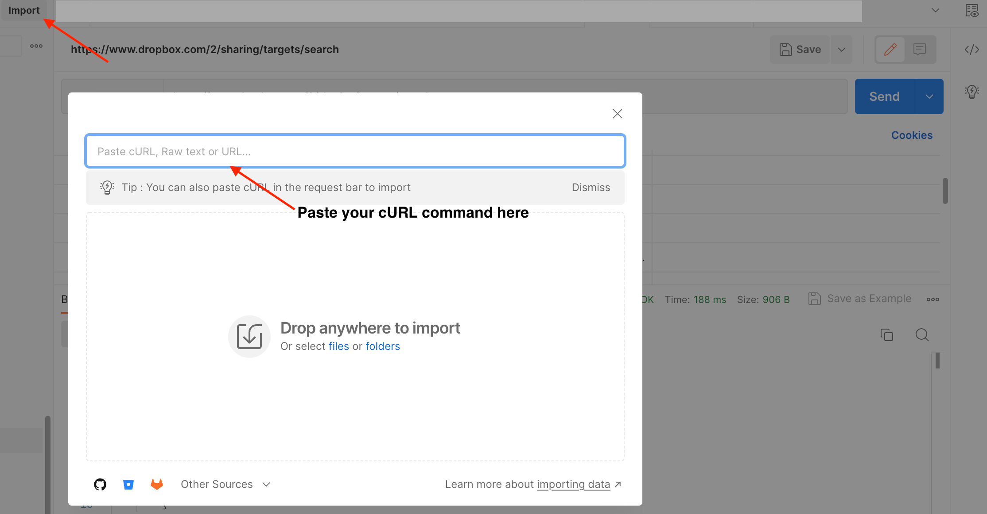The image size is (987, 514).
Task: Copy the response body
Action: click(x=886, y=335)
